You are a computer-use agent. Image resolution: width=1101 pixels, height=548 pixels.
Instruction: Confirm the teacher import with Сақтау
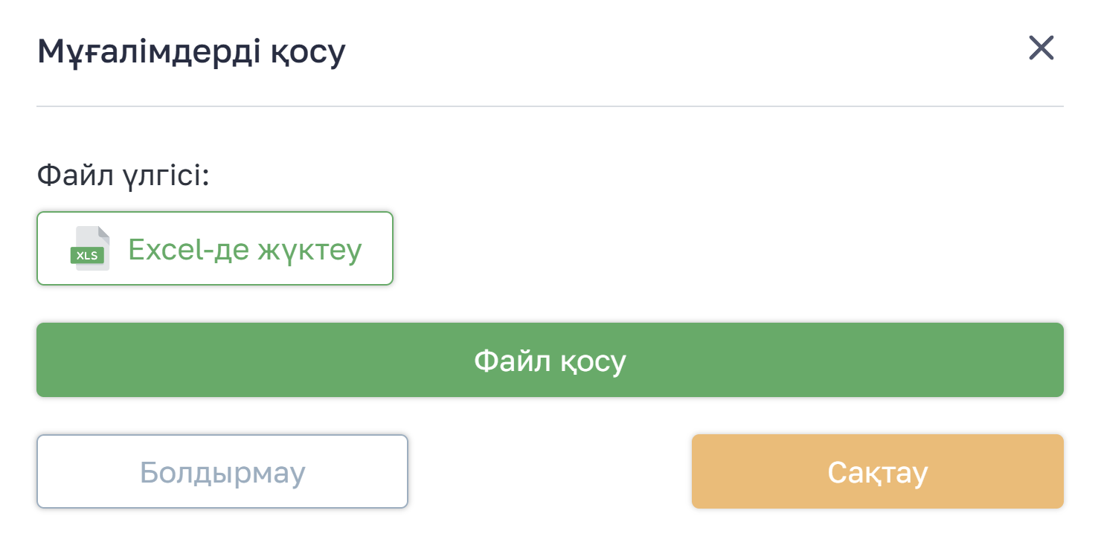(877, 471)
